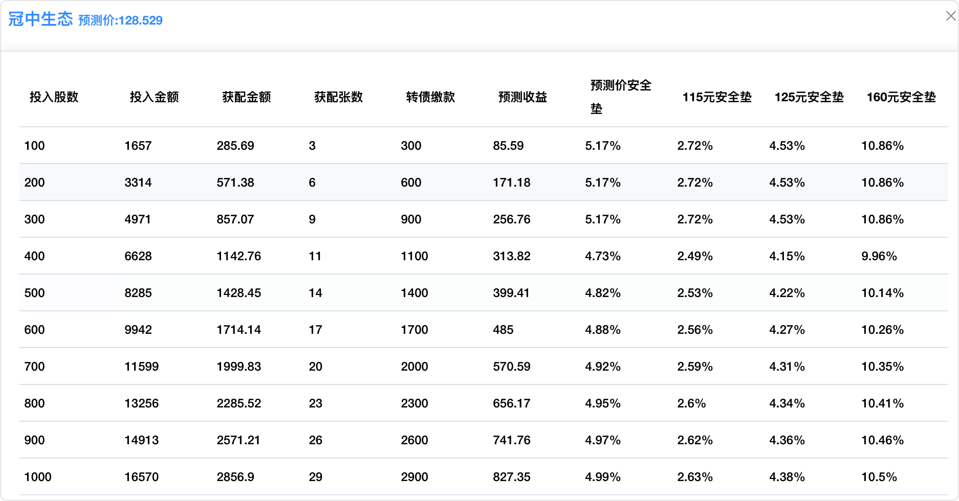Click the 投入股数 column header
The image size is (959, 501).
tap(54, 97)
